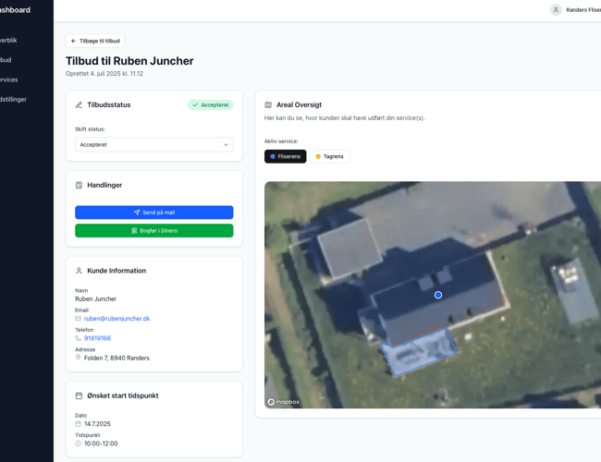
Task: Click the checkmark icon in Accepteret badge
Action: point(195,105)
